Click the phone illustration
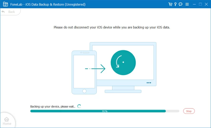This screenshot has width=211, height=128. 83,72
